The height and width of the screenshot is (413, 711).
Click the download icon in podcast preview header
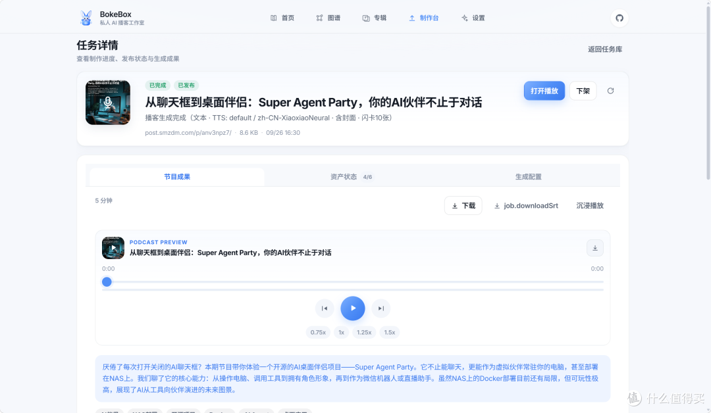point(595,248)
